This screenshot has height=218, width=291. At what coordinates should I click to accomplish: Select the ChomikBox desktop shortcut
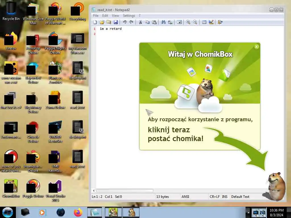11,188
